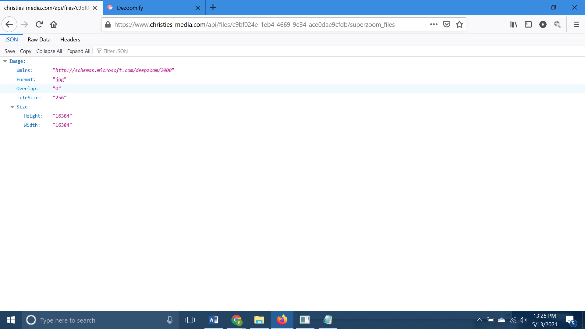585x329 pixels.
Task: Open the Firefox library panel
Action: click(x=513, y=24)
